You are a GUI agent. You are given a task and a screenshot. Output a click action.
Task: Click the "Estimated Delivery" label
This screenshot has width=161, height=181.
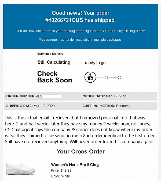(50, 54)
